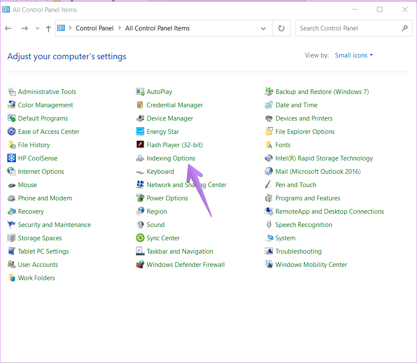Click the Troubleshooting icon
This screenshot has height=363, width=417.
(269, 251)
